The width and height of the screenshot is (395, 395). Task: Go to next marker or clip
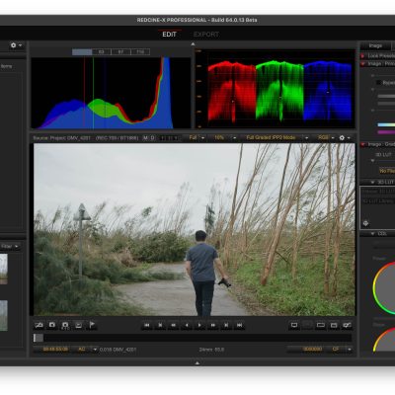point(226,325)
